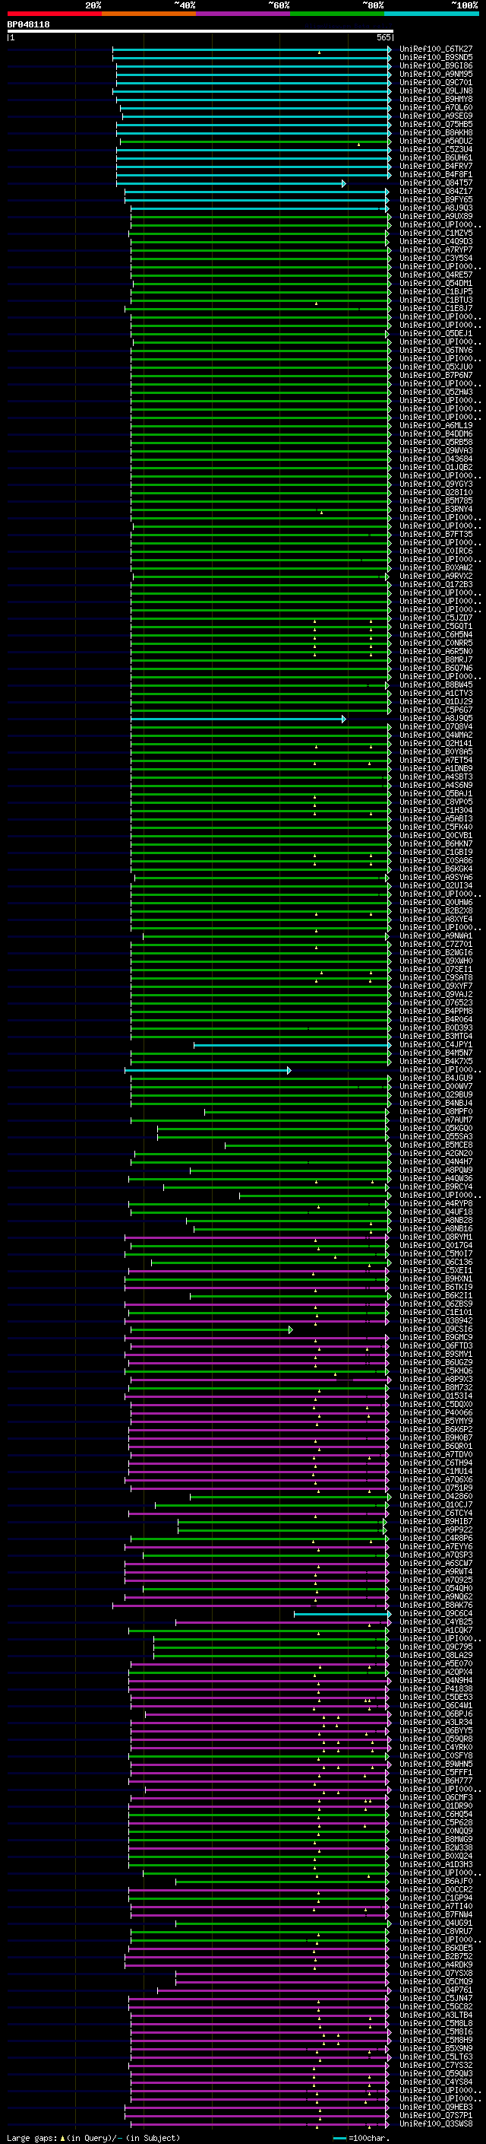Select label UniRef100_A9NWA1
Screen dimensions: 486x2144
(x=435, y=935)
